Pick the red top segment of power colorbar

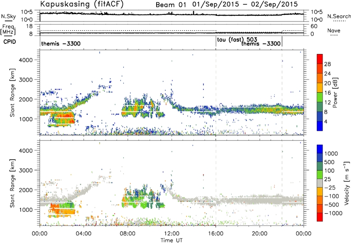(x=320, y=59)
